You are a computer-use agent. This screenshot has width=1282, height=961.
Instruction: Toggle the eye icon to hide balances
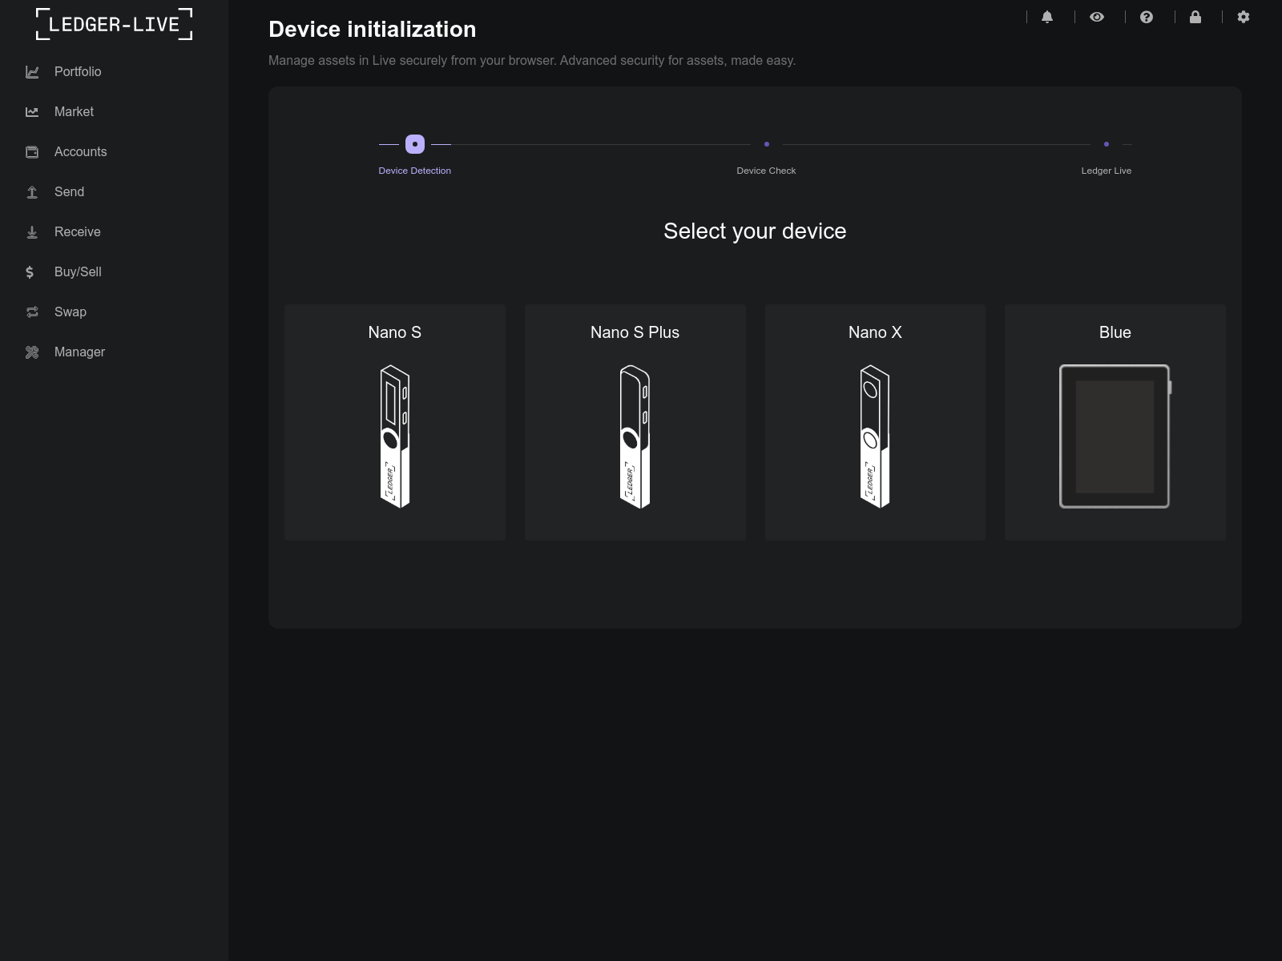coord(1097,17)
